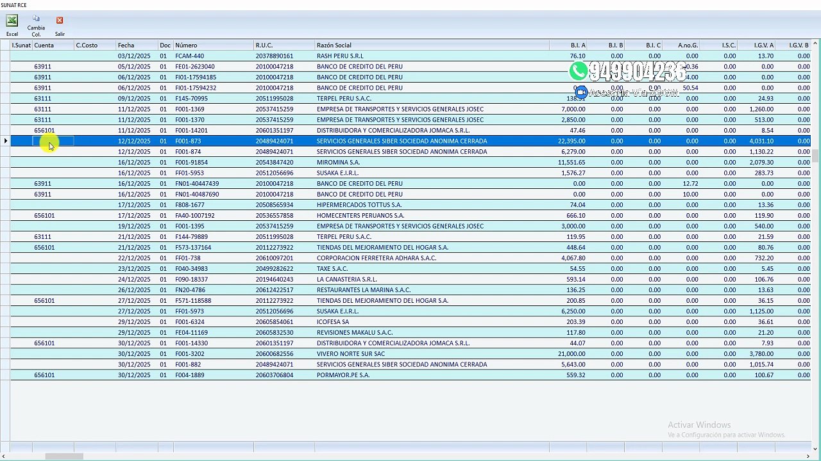
Task: Select HOMECENTERS PERUANOS S.A. name
Action: coord(359,216)
